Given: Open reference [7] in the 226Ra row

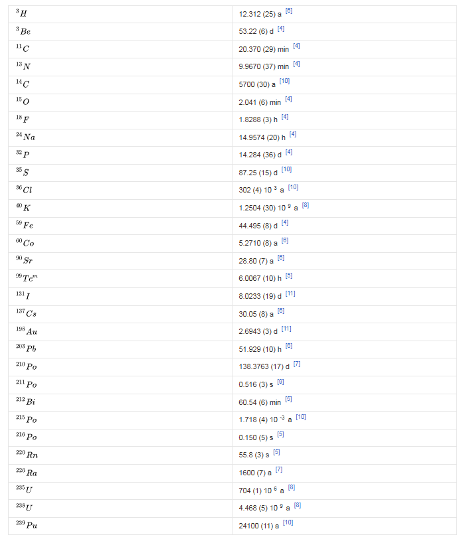Looking at the screenshot, I should 278,469.
